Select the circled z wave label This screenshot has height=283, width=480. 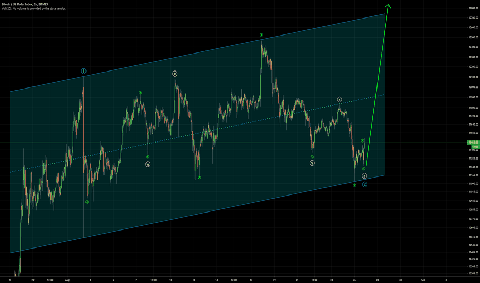pyautogui.click(x=364, y=176)
